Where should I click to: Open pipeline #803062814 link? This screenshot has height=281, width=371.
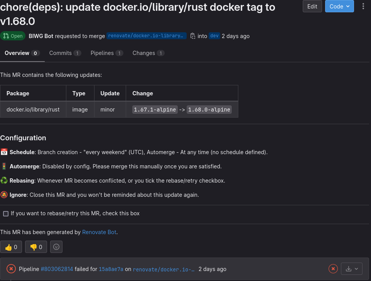point(57,269)
